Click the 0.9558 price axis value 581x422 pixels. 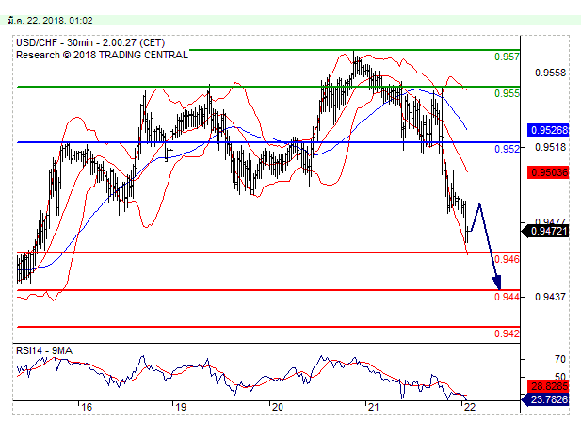[x=550, y=73]
